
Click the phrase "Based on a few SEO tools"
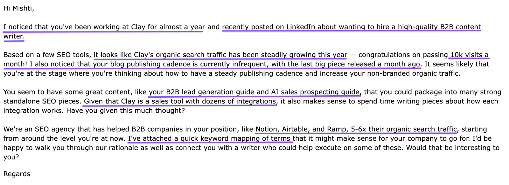[47, 55]
